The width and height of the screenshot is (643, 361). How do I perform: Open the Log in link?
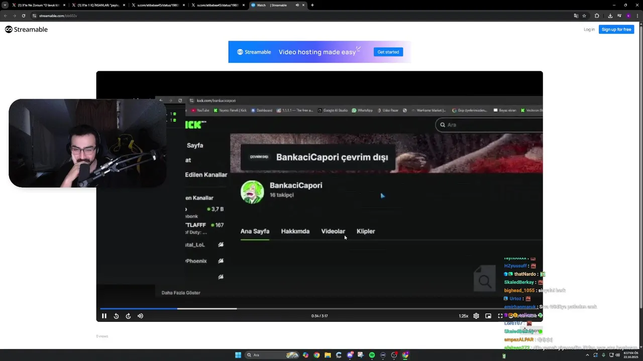coord(589,30)
